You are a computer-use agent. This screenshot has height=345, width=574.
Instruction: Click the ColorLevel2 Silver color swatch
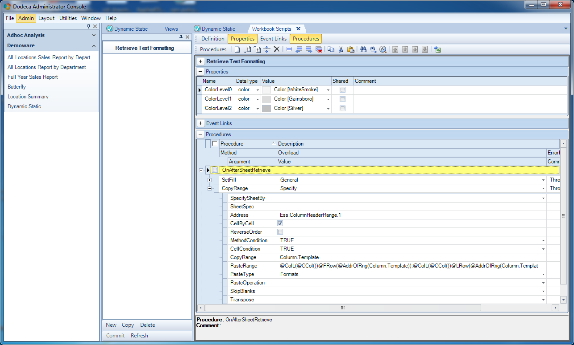[x=266, y=108]
